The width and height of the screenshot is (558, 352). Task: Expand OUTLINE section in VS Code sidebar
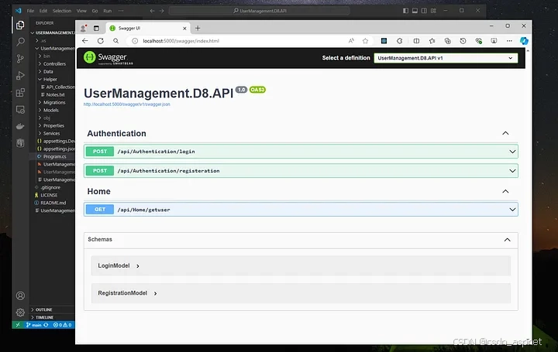(43, 309)
